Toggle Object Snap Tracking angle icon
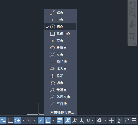138x125 pixels. pyautogui.click(x=41, y=120)
